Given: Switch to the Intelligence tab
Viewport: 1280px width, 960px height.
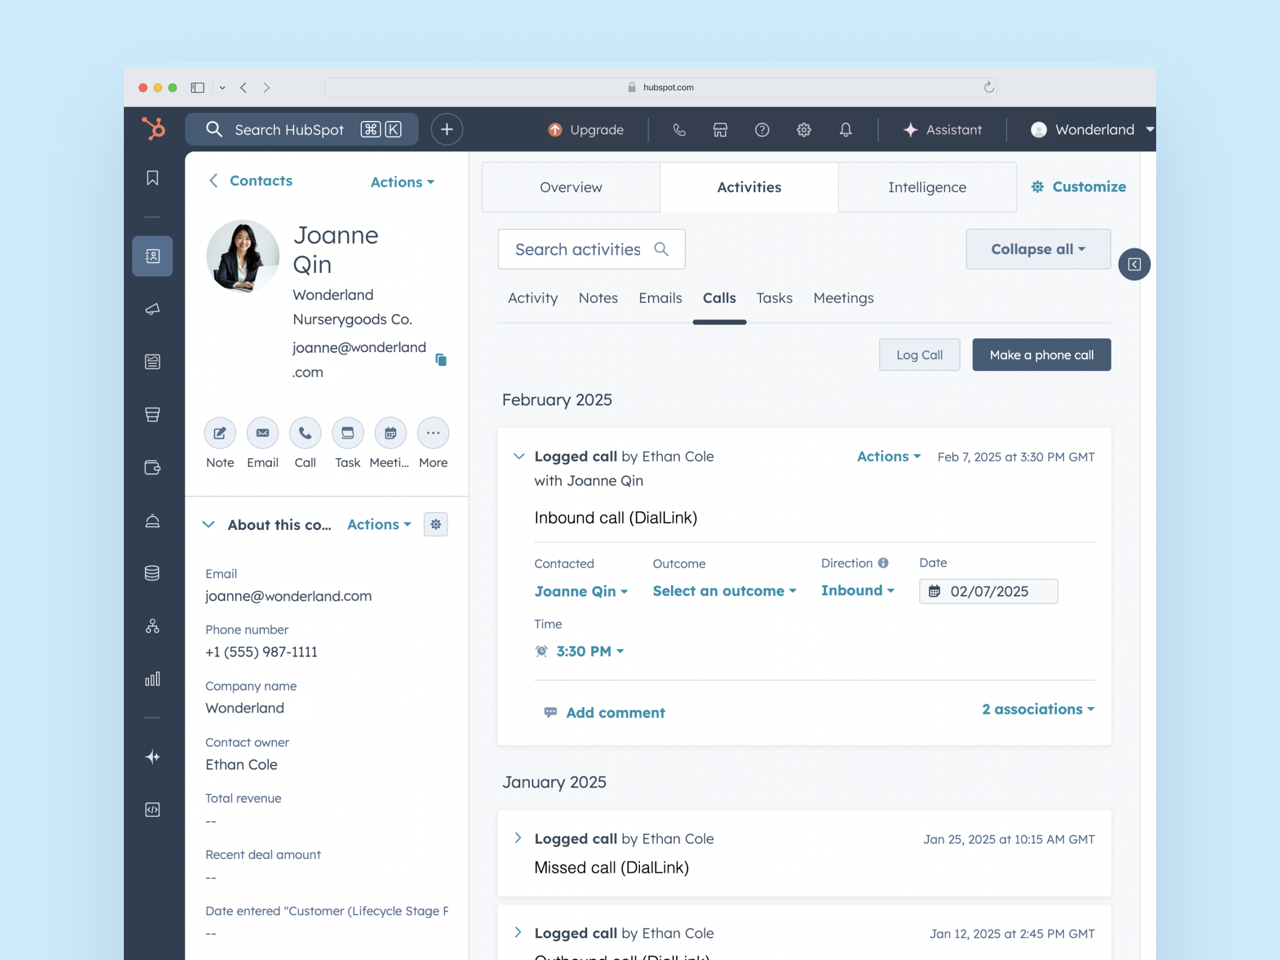Looking at the screenshot, I should coord(927,187).
